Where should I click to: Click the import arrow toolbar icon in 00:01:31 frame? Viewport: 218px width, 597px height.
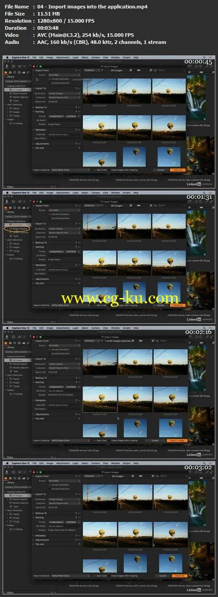6,201
